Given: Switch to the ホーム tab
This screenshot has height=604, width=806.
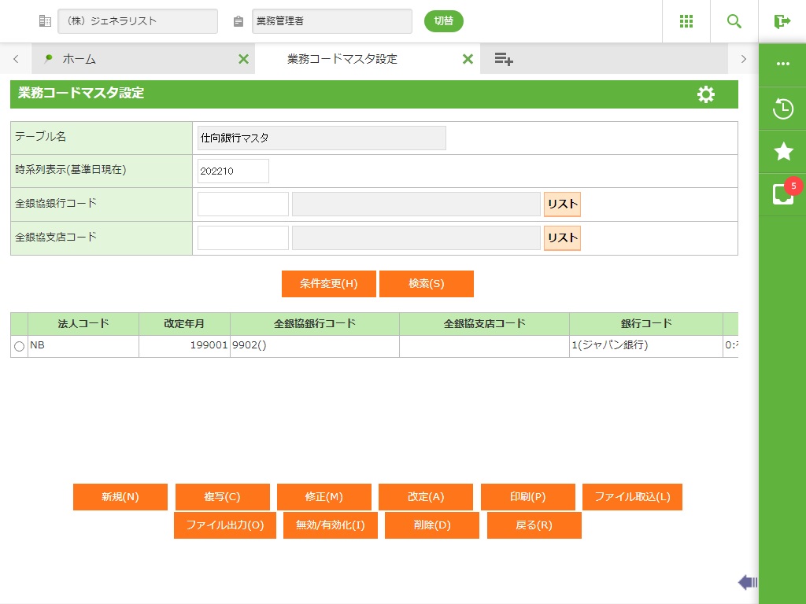Looking at the screenshot, I should [79, 59].
